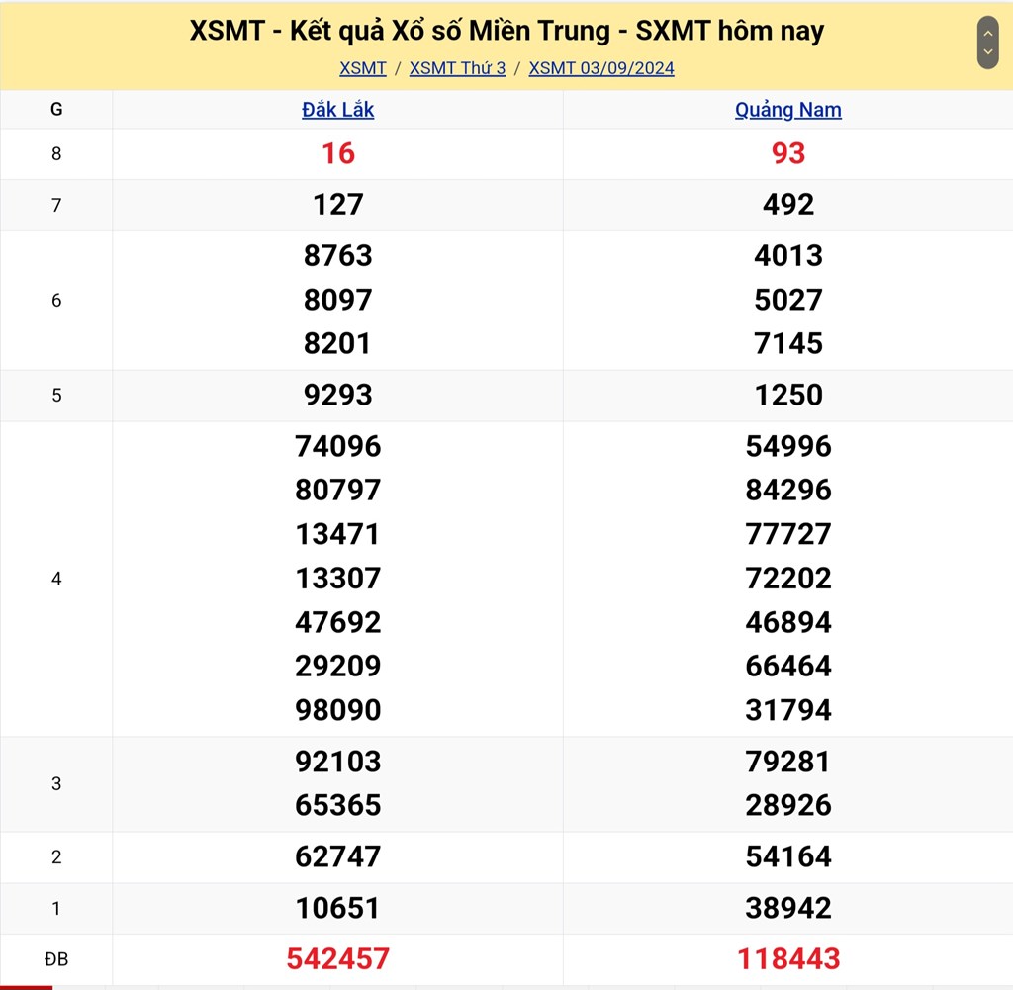This screenshot has width=1013, height=990.
Task: Select Đắk Lắk first prize 10651
Action: click(338, 908)
